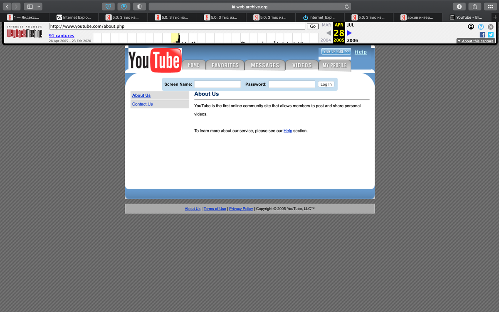This screenshot has height=312, width=499.
Task: Open a new tab with the plus button
Action: 495,17
